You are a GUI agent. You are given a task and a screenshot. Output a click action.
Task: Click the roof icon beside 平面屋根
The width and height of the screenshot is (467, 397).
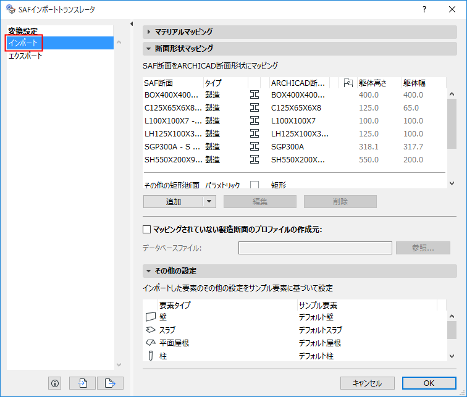click(x=151, y=343)
